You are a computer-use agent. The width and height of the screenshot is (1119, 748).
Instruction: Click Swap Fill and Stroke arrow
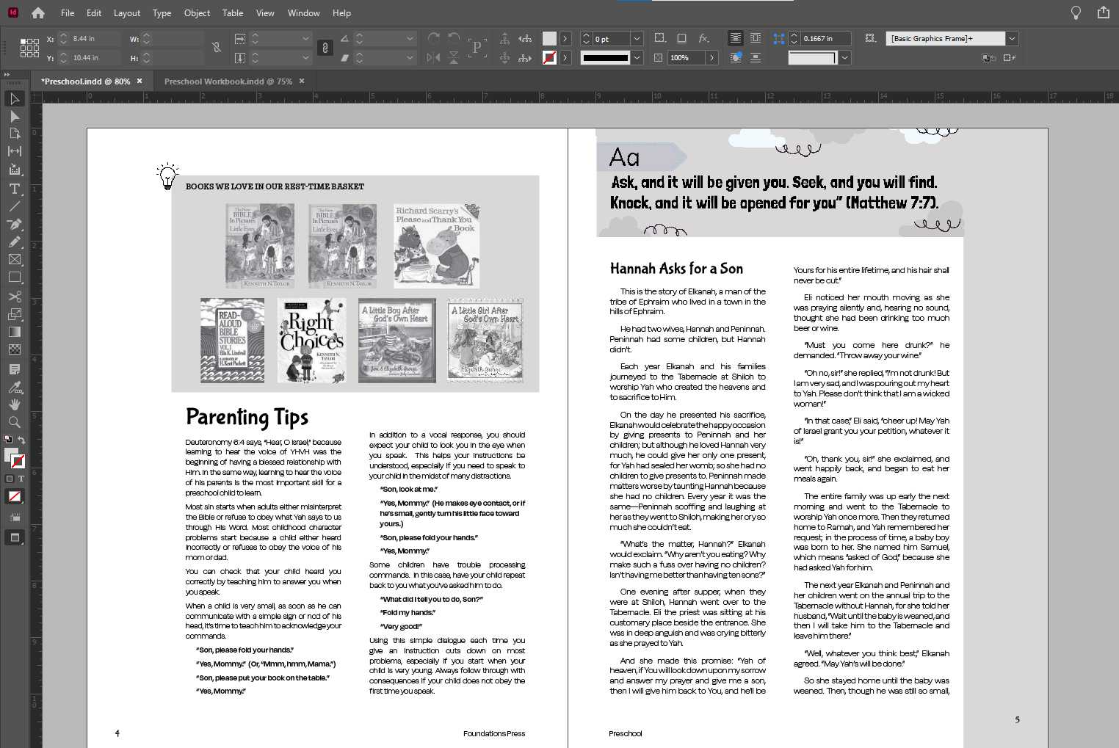21,440
